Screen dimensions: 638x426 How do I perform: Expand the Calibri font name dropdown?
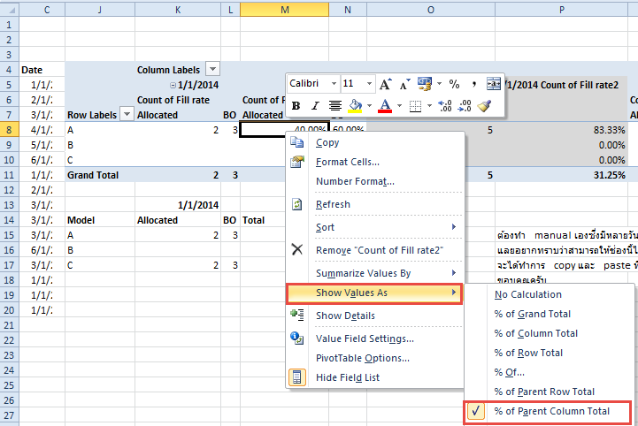[x=334, y=84]
